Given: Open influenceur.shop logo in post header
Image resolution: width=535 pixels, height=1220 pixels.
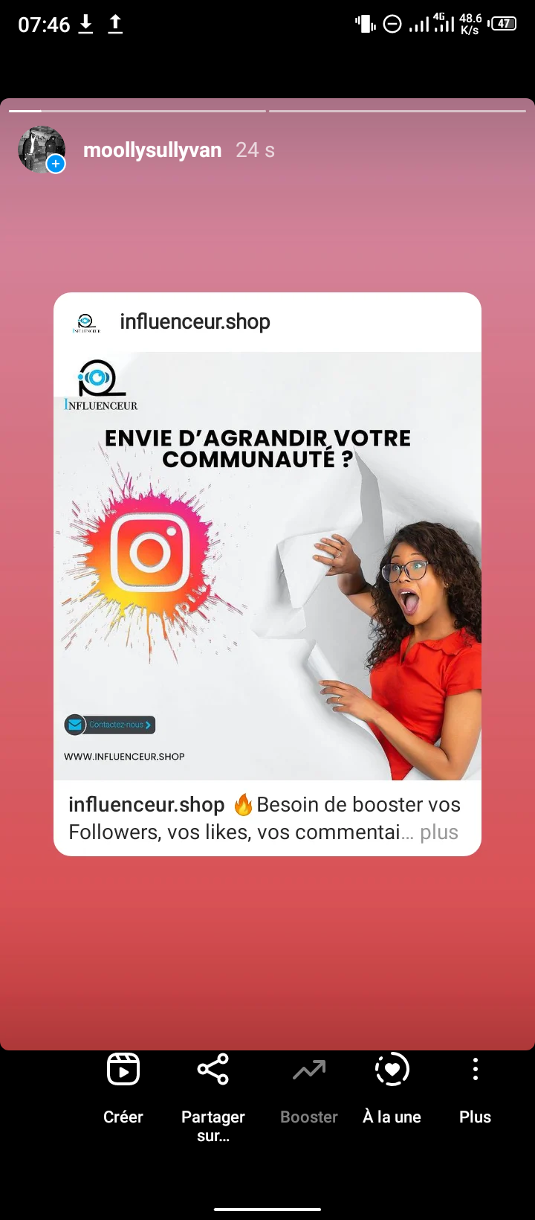Looking at the screenshot, I should (x=86, y=322).
